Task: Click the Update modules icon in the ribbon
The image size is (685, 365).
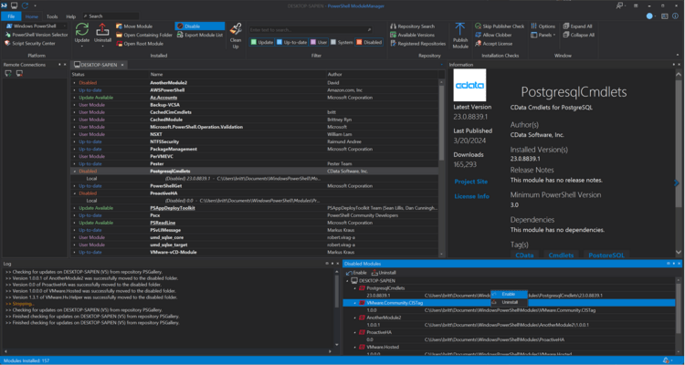Action: click(x=81, y=30)
